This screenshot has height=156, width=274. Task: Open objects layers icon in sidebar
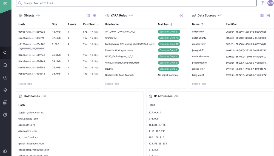point(5,90)
